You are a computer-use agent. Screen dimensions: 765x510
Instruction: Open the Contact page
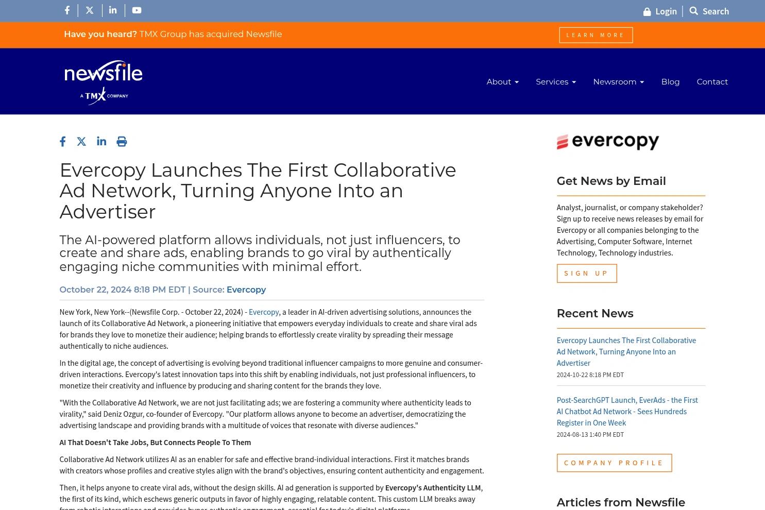[712, 81]
